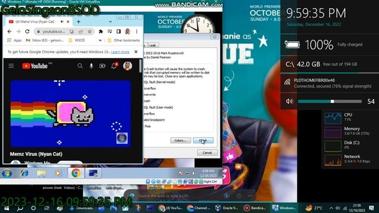
Task: Open Chrome profile avatar in toolbar
Action: click(x=128, y=31)
